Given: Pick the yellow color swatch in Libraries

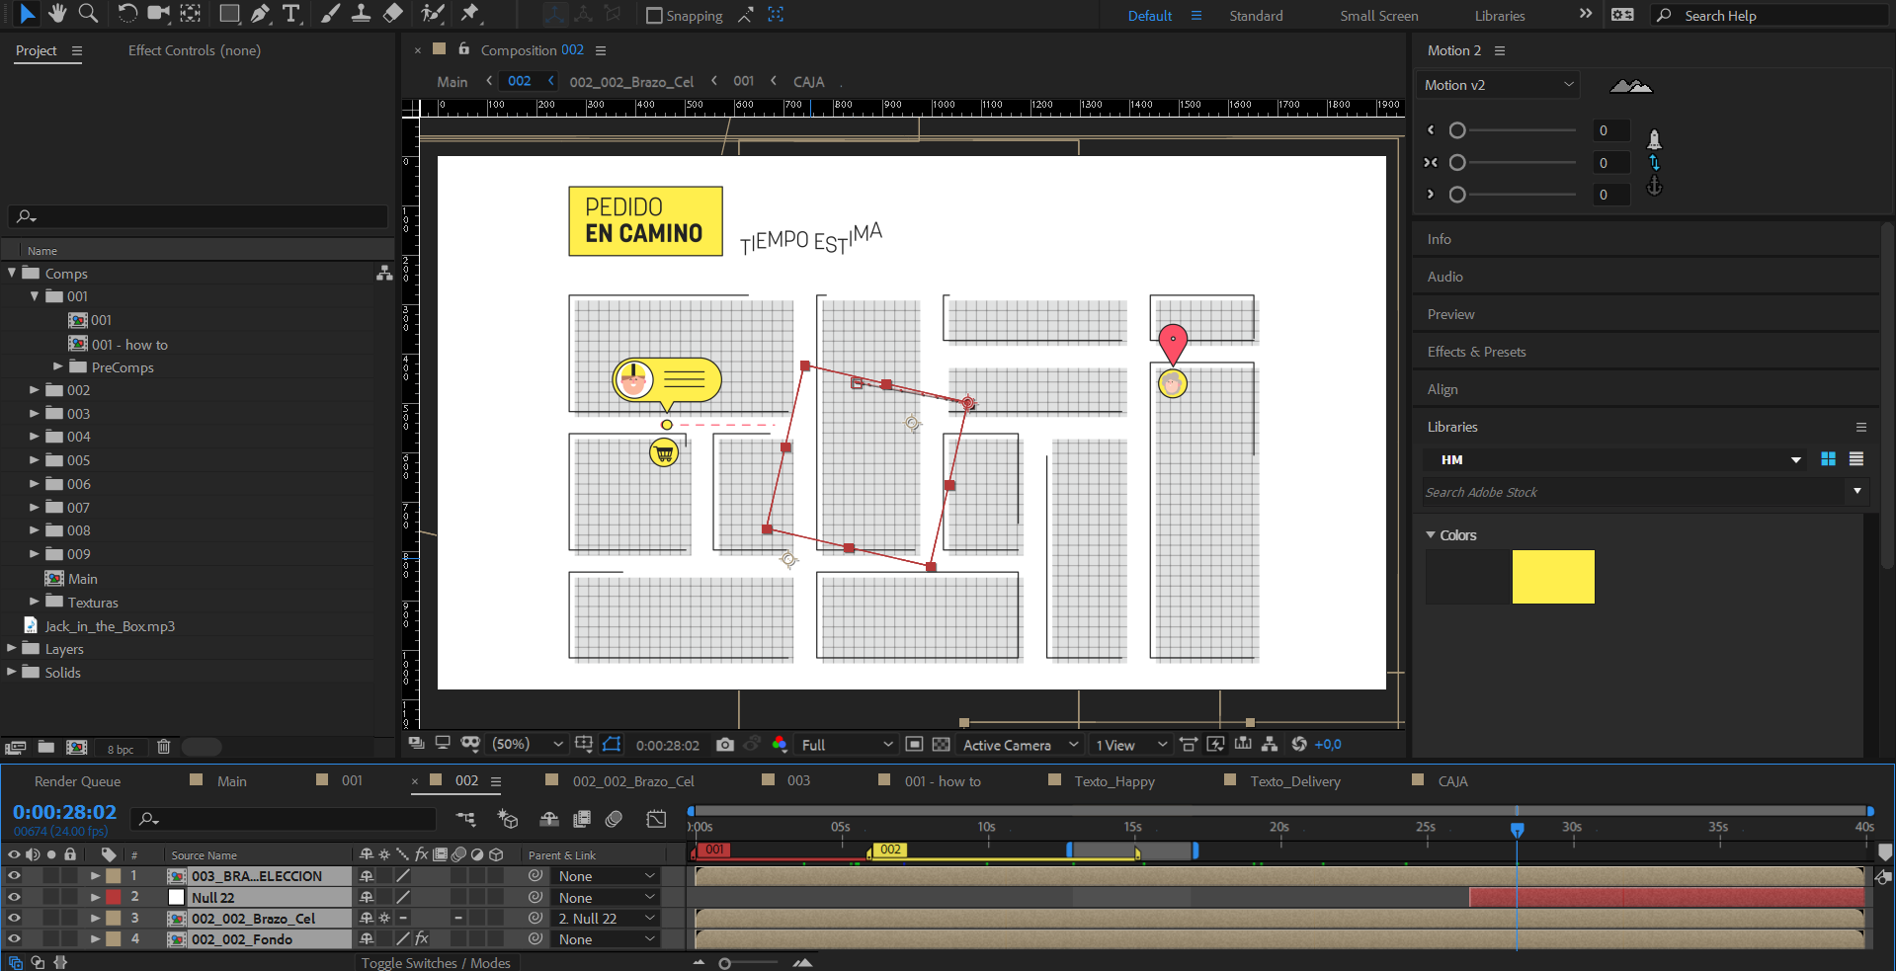Looking at the screenshot, I should click(x=1553, y=577).
